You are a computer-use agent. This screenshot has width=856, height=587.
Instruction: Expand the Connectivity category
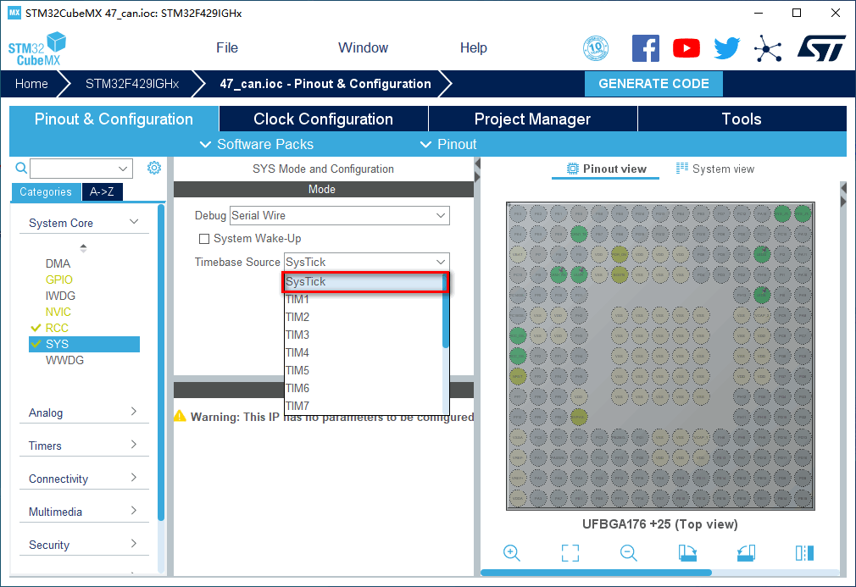83,479
